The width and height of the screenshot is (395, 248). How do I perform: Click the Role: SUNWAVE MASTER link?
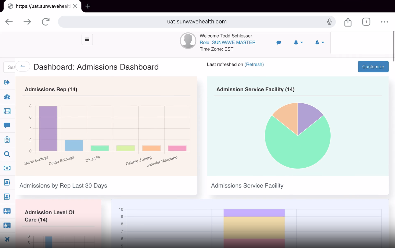click(228, 42)
